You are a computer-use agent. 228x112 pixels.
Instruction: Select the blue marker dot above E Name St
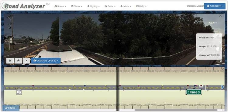click(x=195, y=86)
